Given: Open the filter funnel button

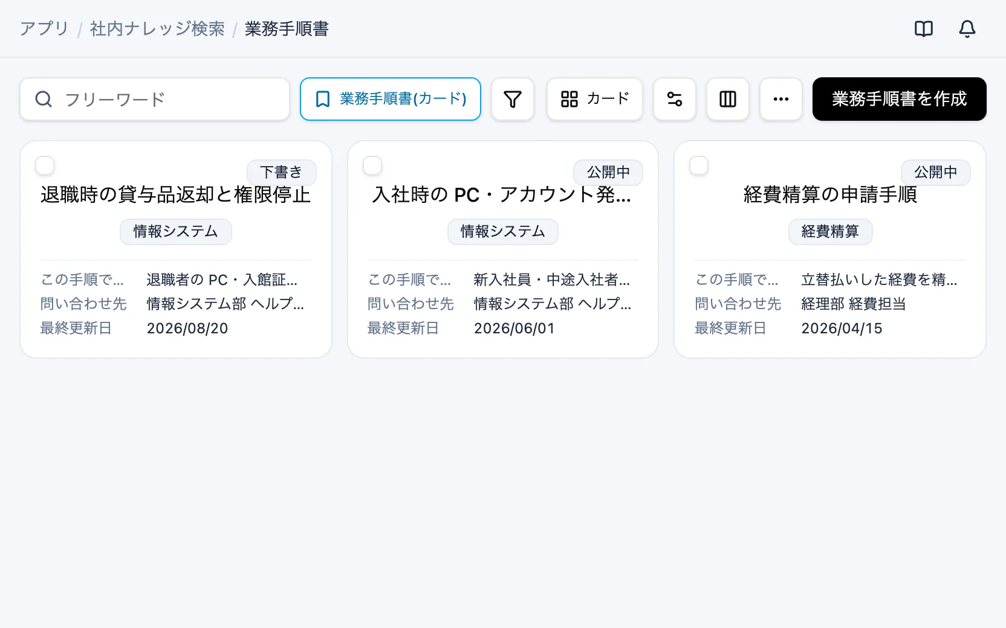Looking at the screenshot, I should [x=513, y=99].
